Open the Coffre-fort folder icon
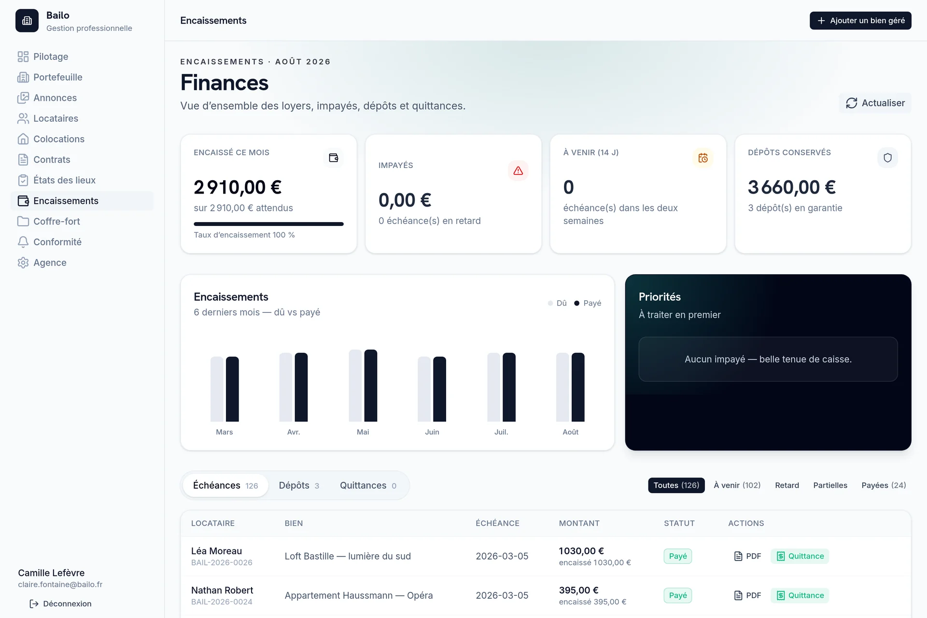 (x=23, y=222)
